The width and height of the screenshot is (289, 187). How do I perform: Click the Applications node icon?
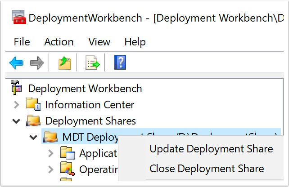(67, 154)
